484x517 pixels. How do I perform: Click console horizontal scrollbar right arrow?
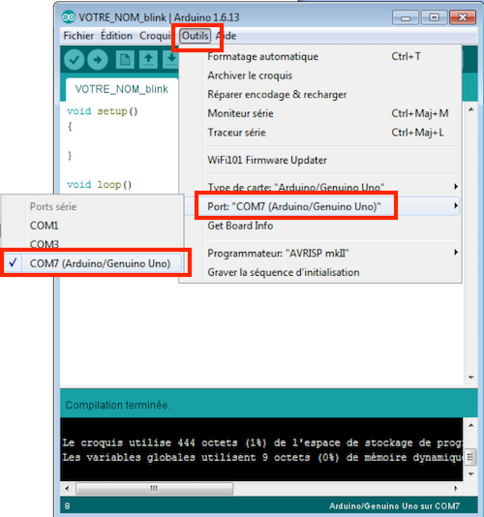(x=456, y=488)
